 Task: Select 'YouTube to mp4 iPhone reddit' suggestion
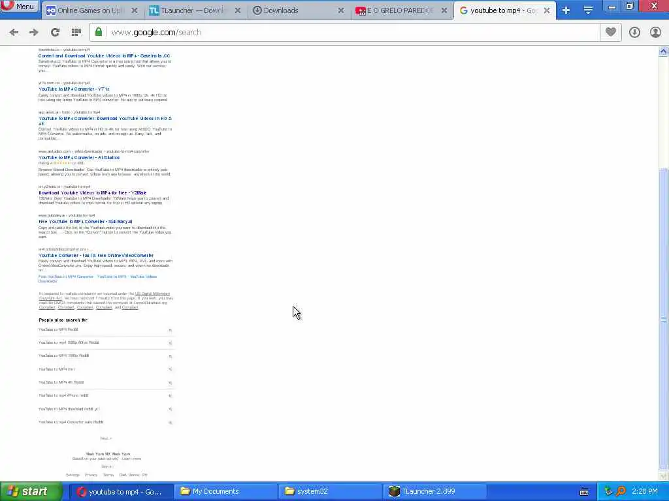(x=105, y=396)
